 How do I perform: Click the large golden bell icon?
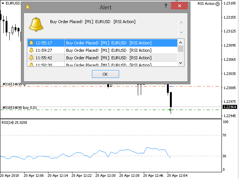pos(36,25)
